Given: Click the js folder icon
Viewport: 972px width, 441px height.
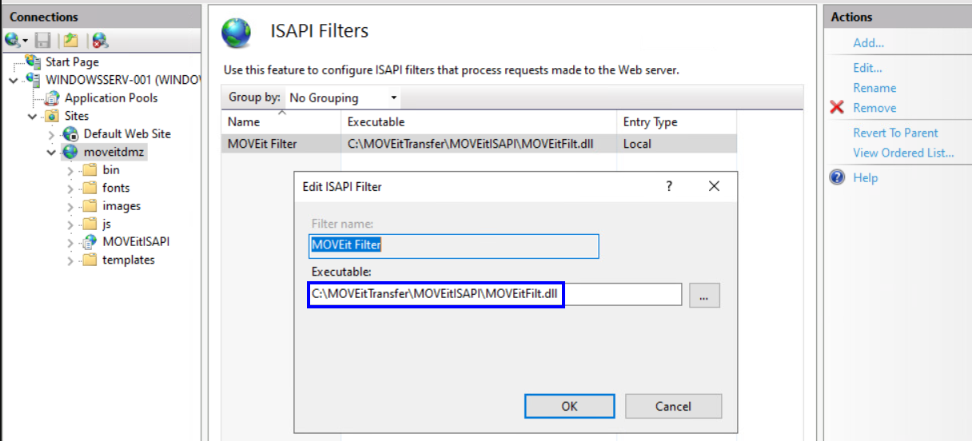Looking at the screenshot, I should tap(89, 224).
